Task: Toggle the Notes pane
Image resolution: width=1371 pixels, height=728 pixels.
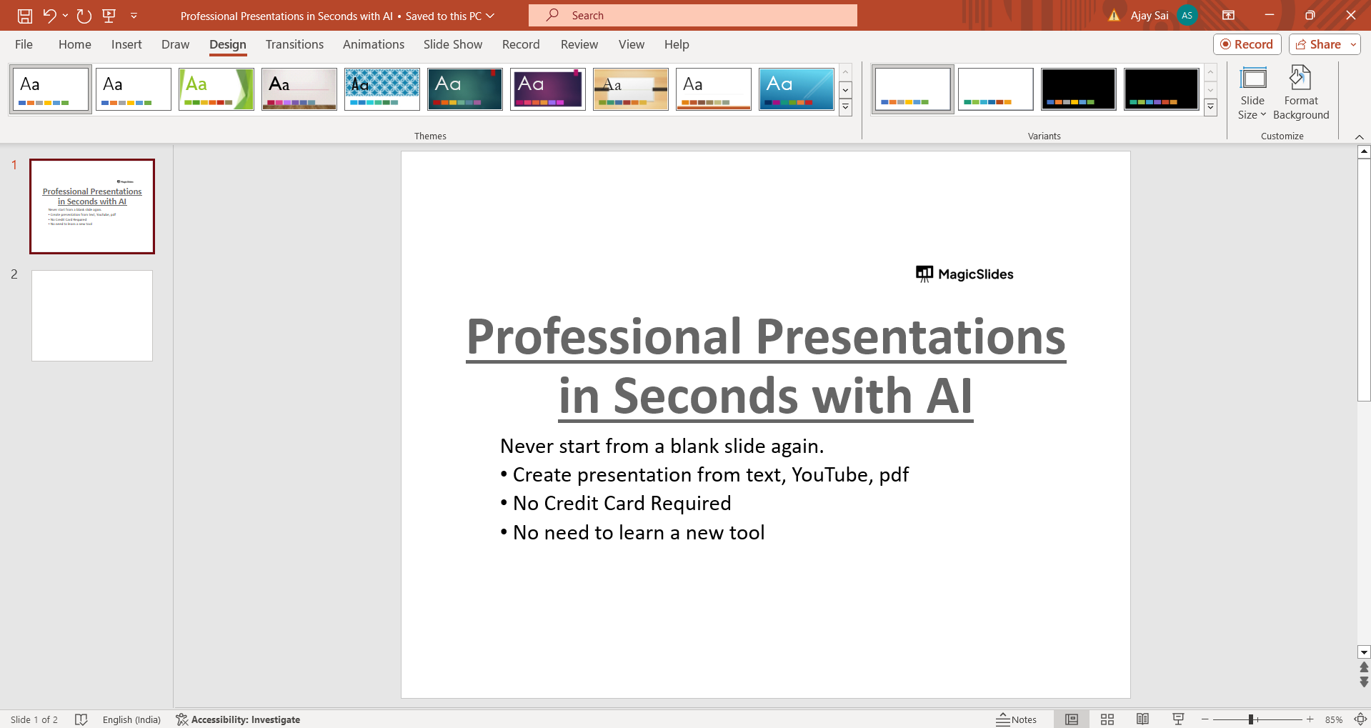Action: (1017, 719)
